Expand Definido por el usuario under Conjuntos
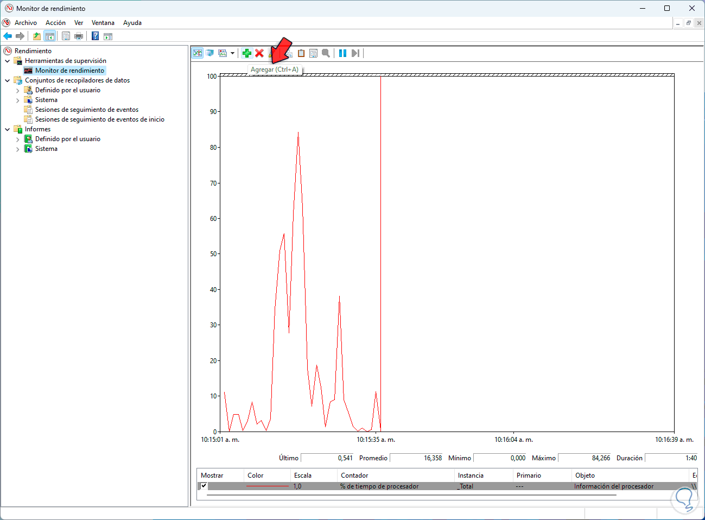This screenshot has height=520, width=705. coord(18,90)
